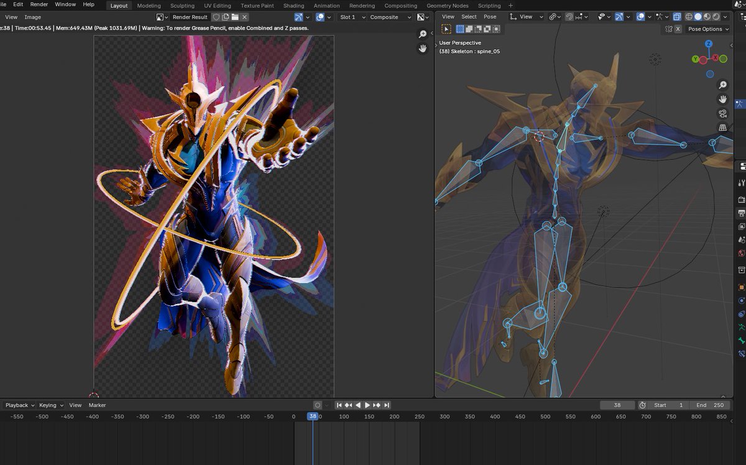Open the Help menu
Image resolution: width=746 pixels, height=465 pixels.
[88, 4]
